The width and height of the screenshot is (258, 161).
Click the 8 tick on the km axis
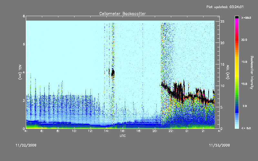(x=24, y=16)
